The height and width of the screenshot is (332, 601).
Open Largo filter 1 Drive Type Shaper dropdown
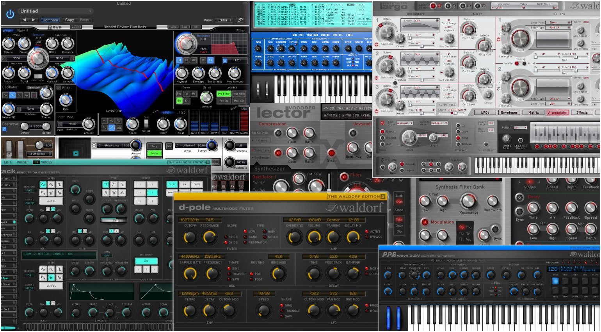[558, 23]
